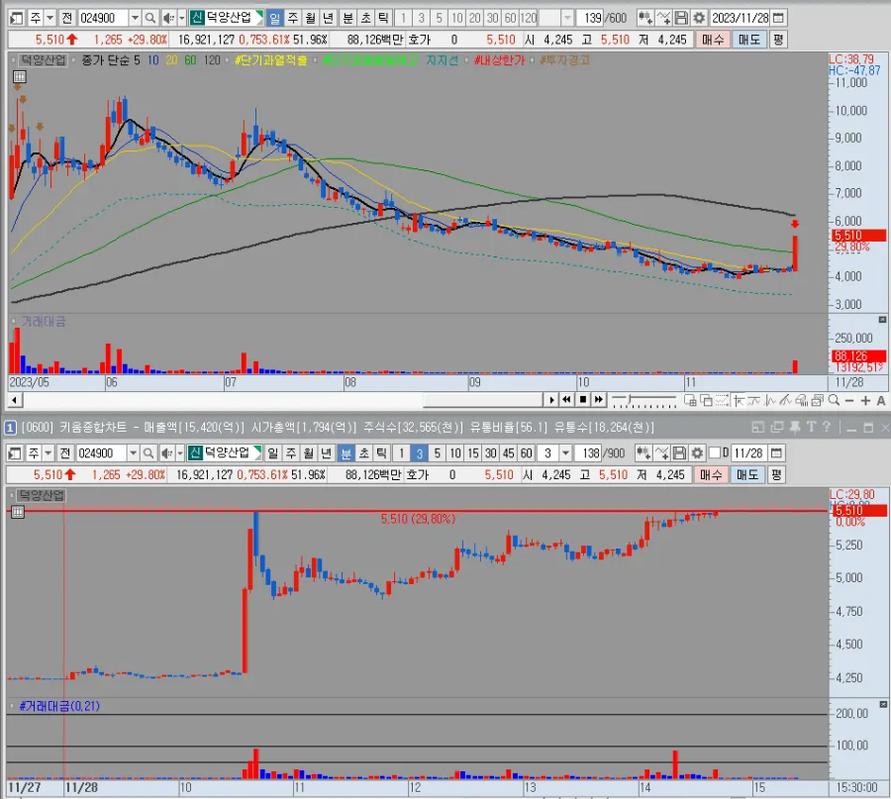Click the stop playback button under upper chart

click(x=582, y=400)
